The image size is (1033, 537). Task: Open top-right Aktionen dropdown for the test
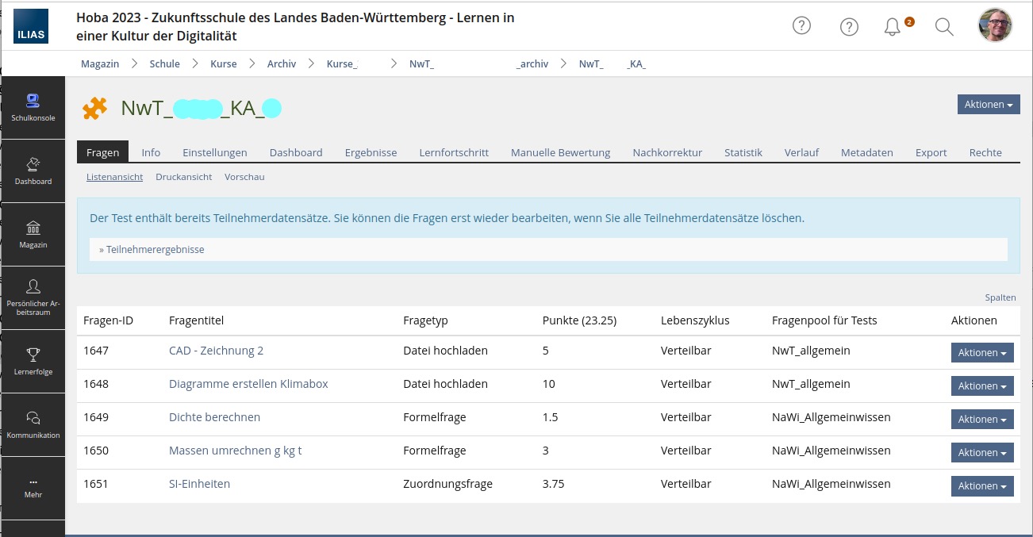pos(988,105)
